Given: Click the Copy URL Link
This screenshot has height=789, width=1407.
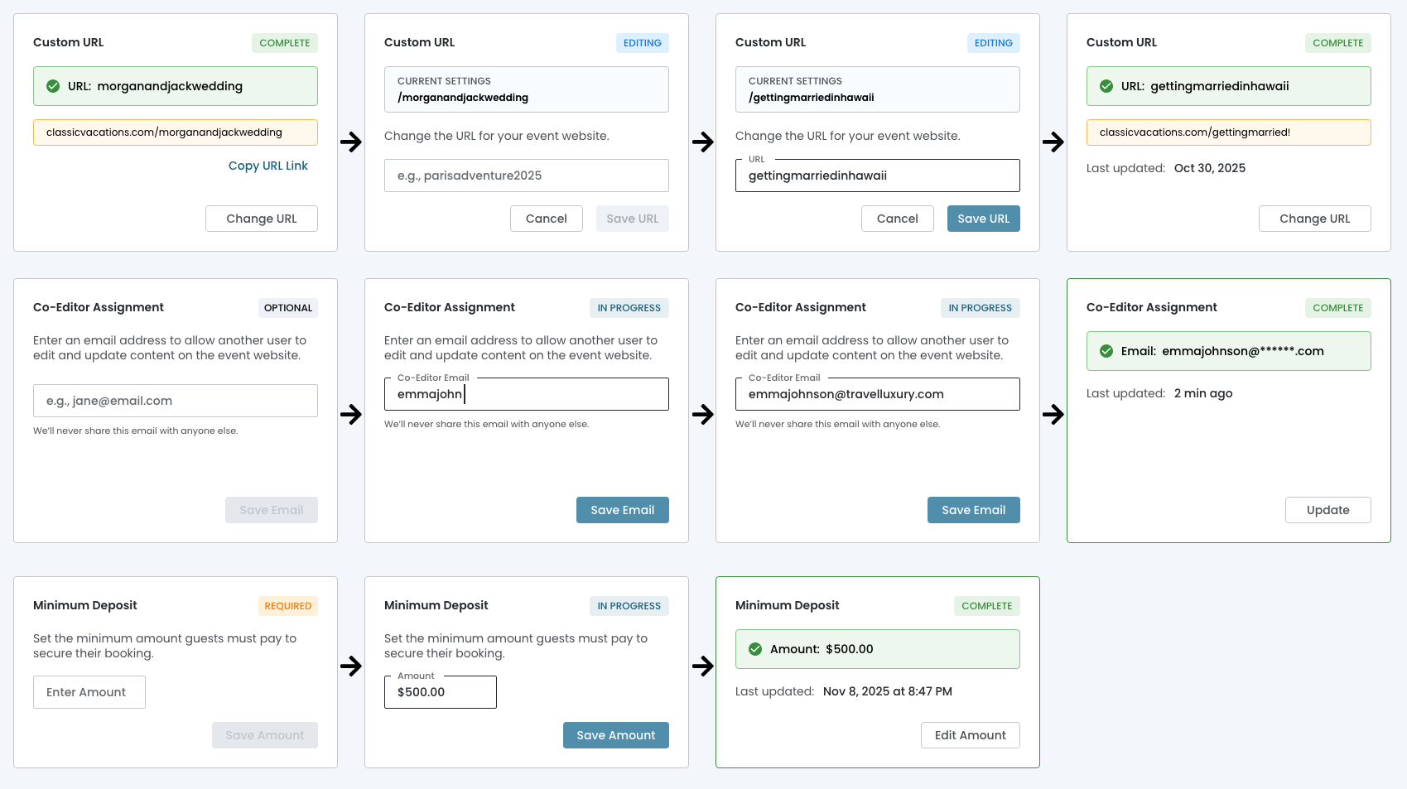Looking at the screenshot, I should [x=267, y=166].
